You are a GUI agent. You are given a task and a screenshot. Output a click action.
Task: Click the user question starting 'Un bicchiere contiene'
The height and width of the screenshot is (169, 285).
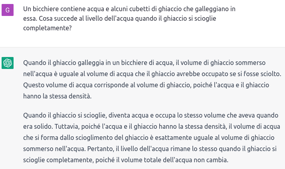click(129, 18)
